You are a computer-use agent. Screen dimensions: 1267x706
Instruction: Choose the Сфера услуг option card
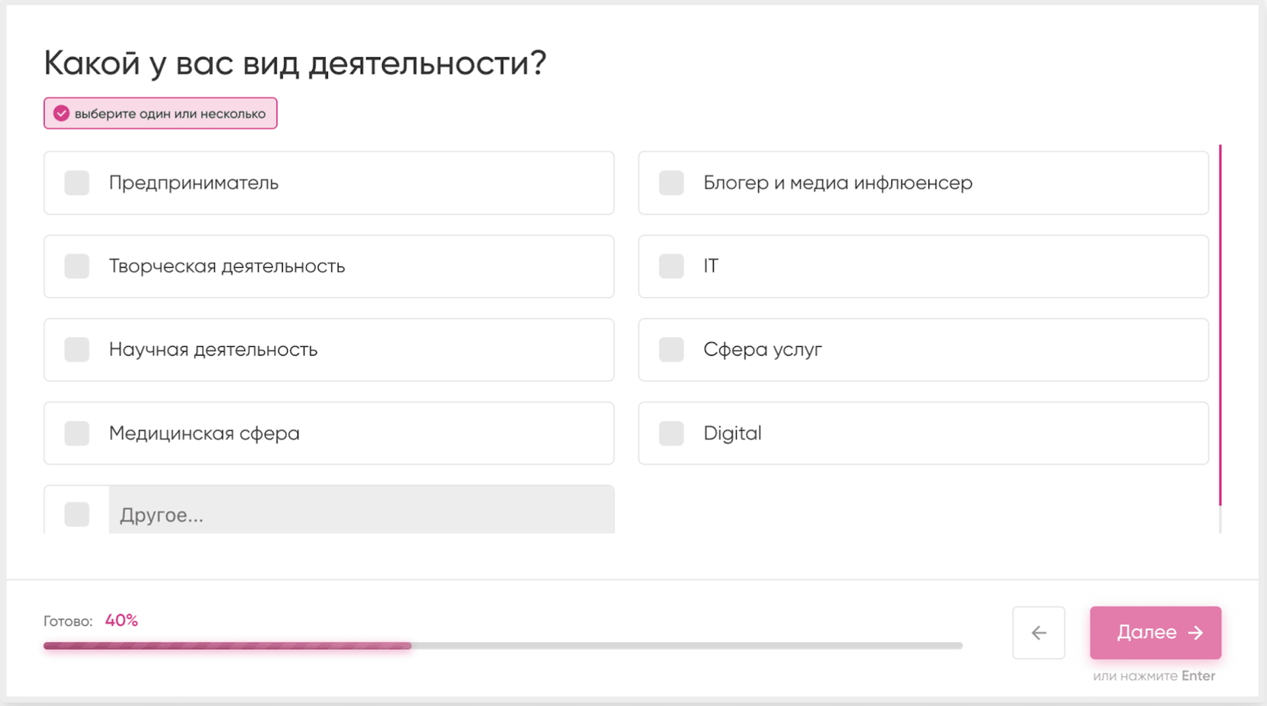point(923,350)
